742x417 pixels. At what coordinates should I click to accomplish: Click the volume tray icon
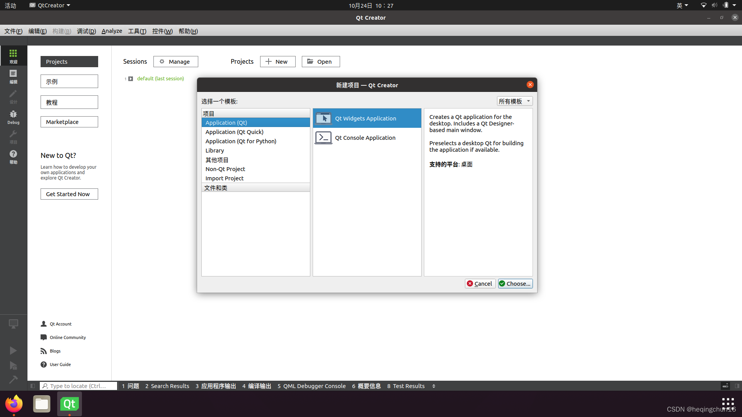[x=714, y=5]
